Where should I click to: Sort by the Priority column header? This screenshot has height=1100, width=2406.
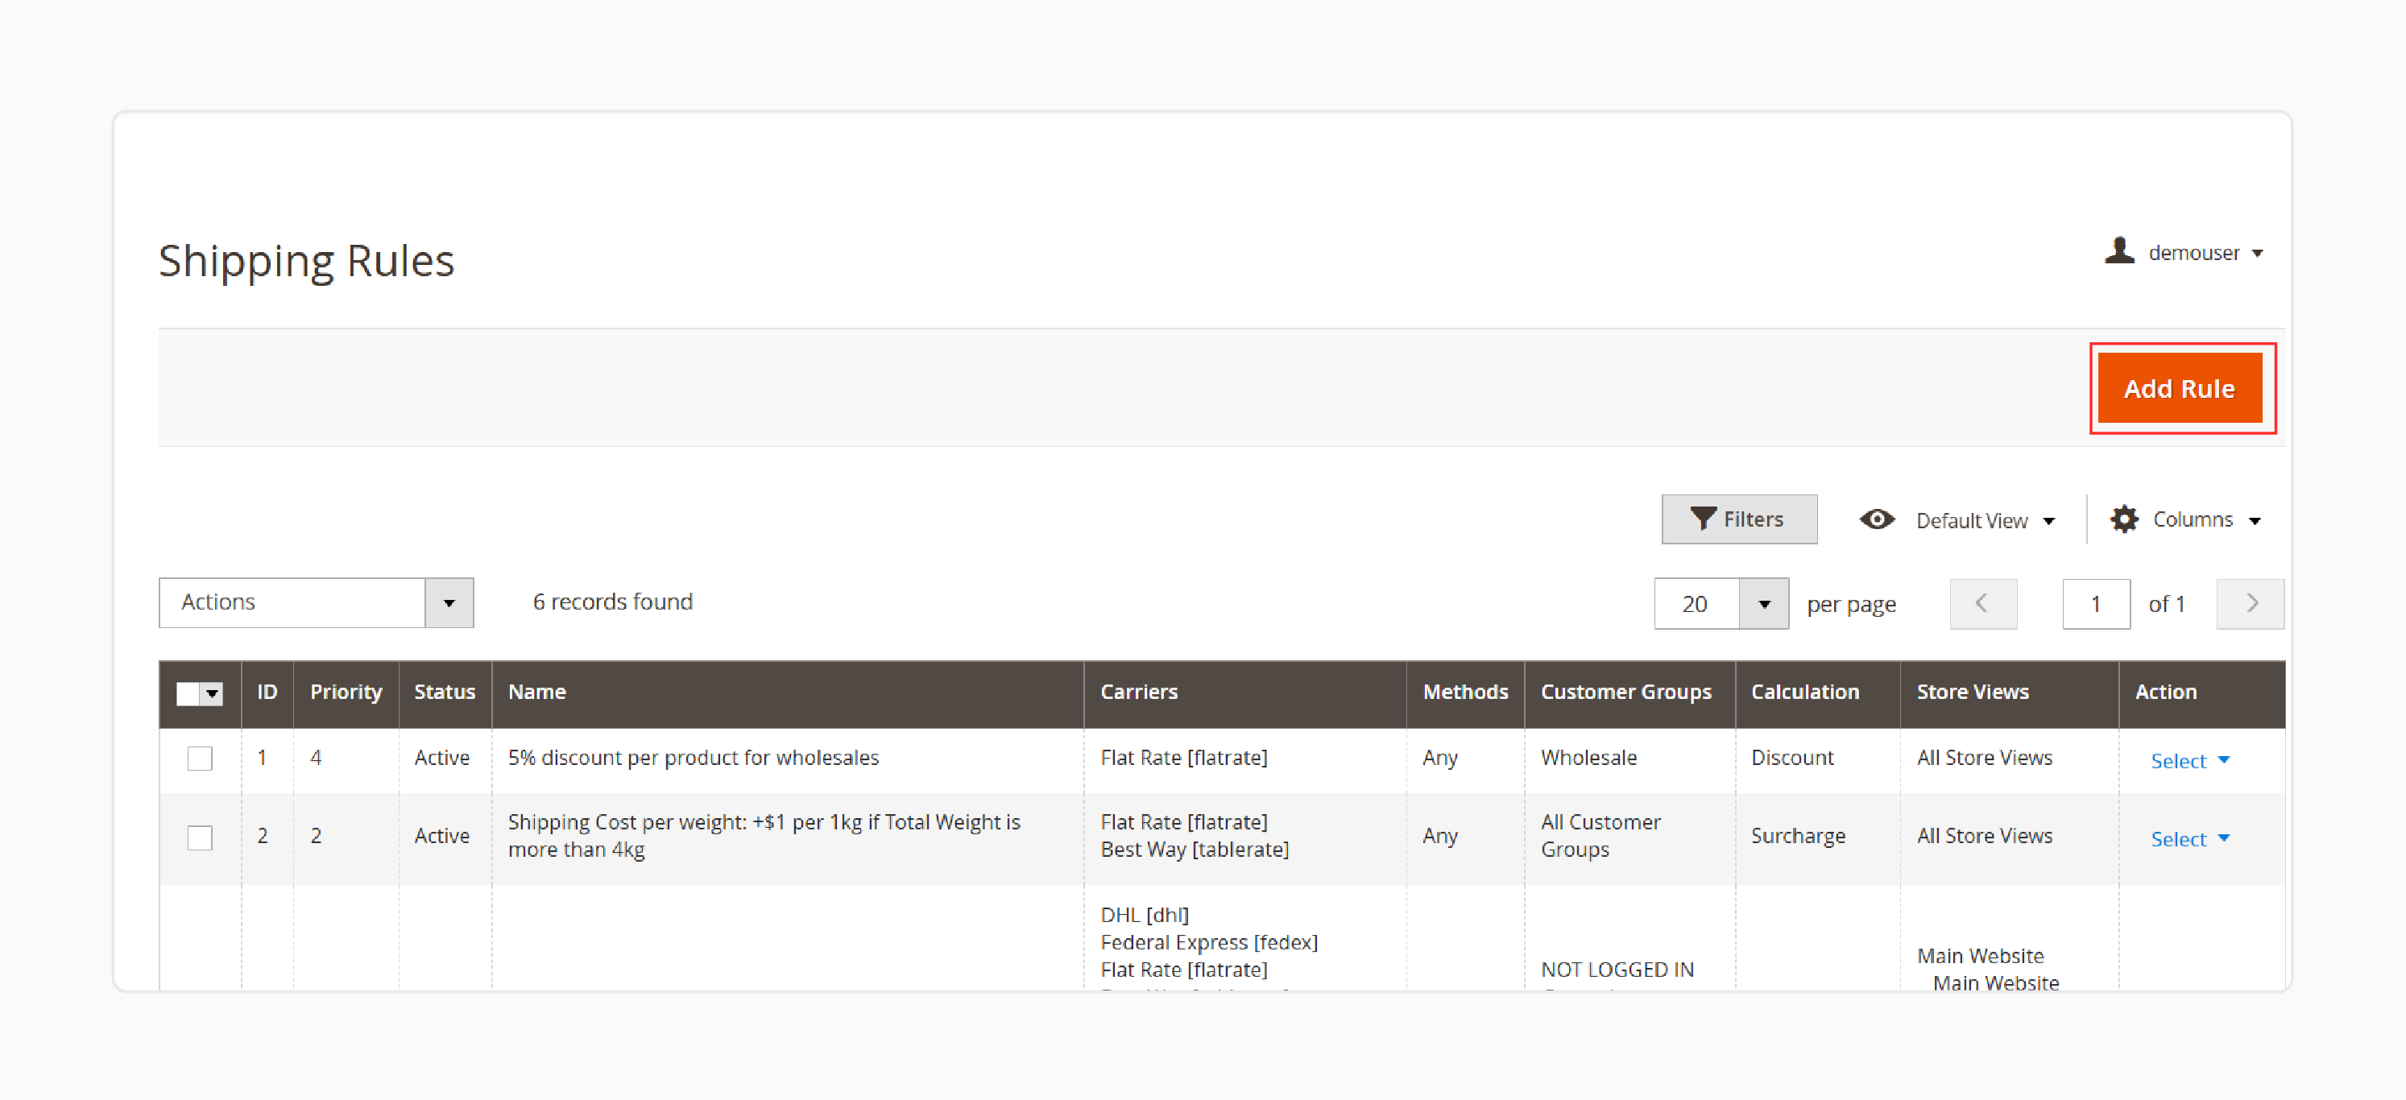coord(346,692)
